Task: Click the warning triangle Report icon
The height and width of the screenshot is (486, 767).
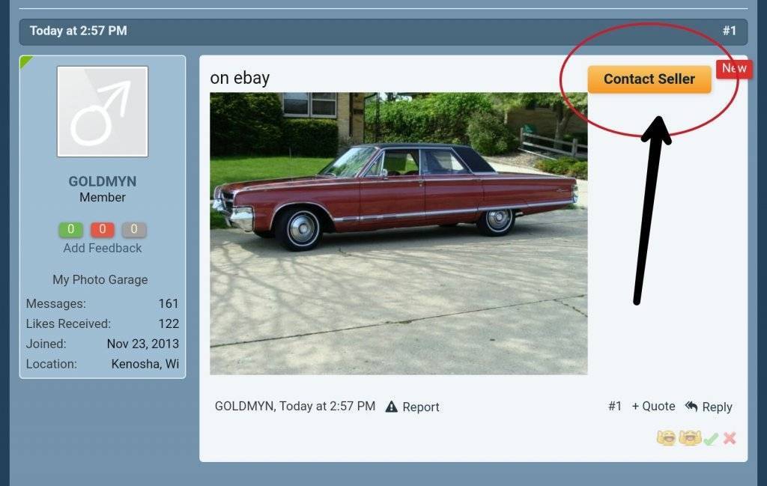Action: tap(391, 407)
